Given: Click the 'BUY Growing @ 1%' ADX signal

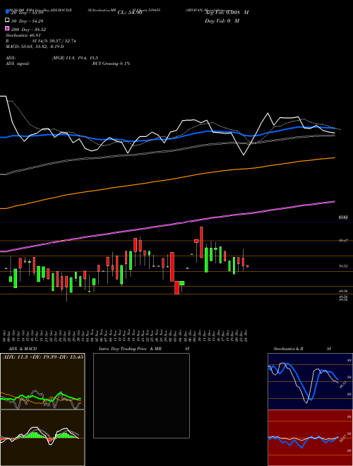Looking at the screenshot, I should click(x=111, y=64).
